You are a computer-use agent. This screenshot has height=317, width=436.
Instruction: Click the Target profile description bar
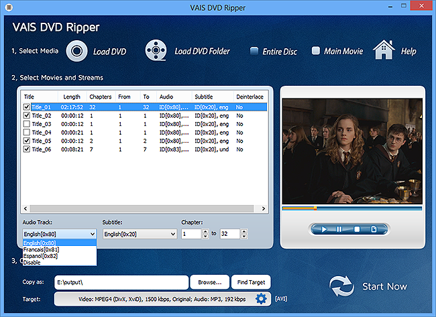162,299
